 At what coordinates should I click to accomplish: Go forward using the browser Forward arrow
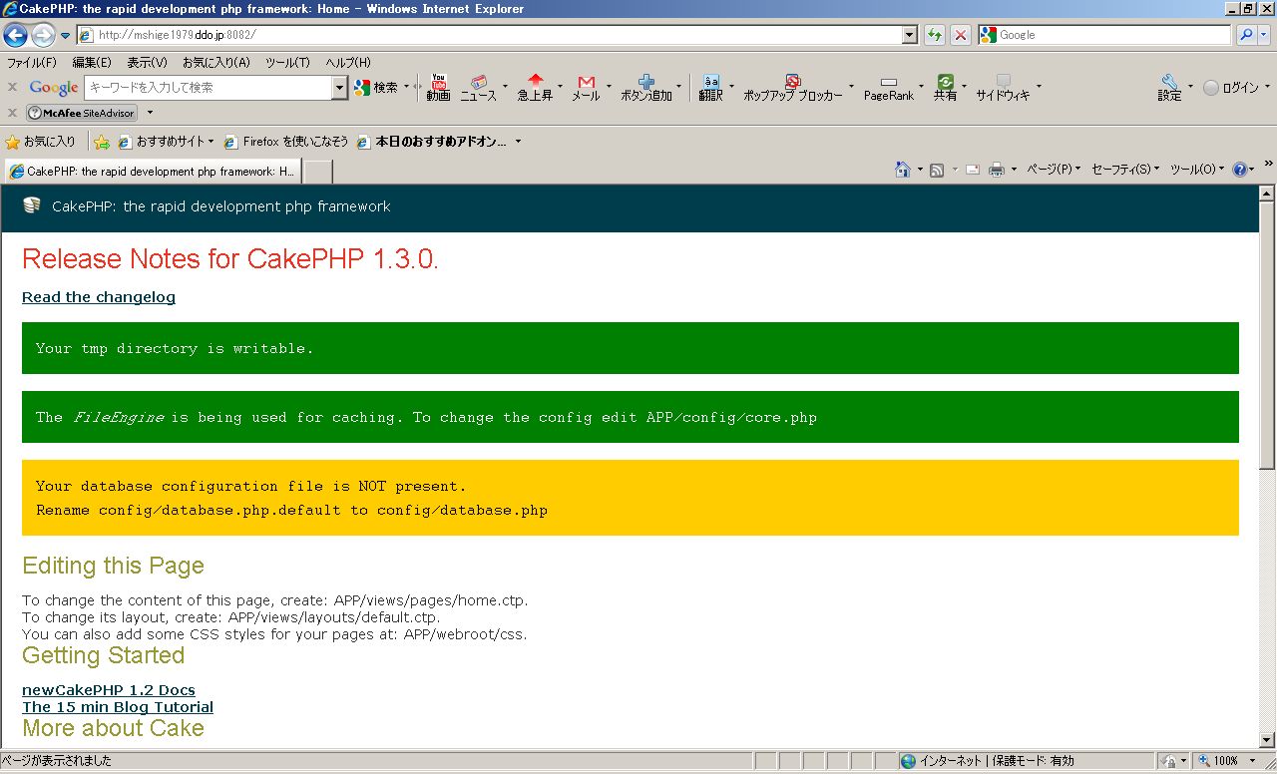pyautogui.click(x=43, y=35)
